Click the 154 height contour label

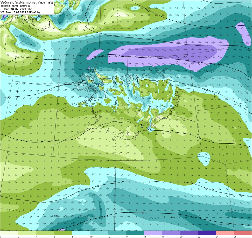[144, 213]
